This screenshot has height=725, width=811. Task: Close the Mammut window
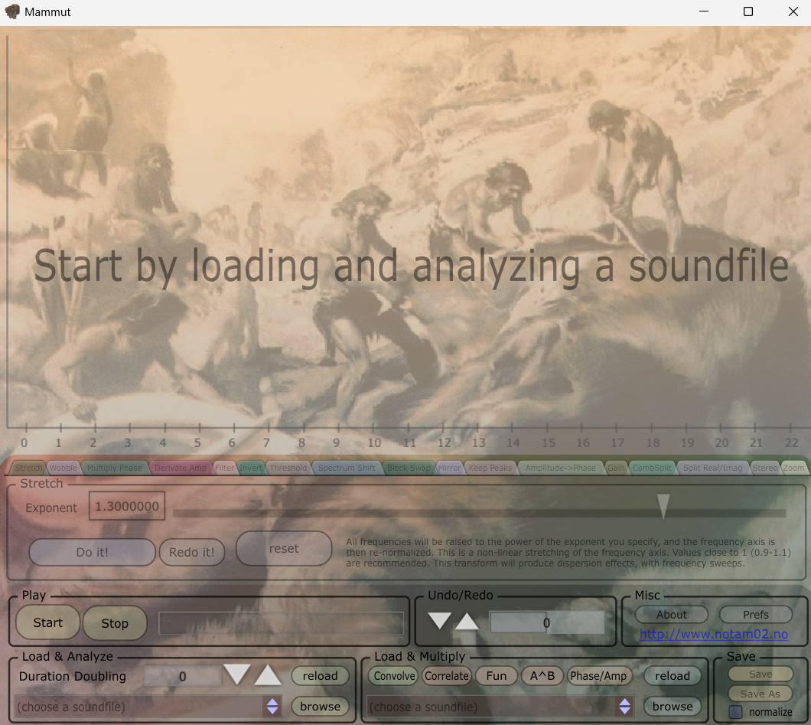[793, 11]
